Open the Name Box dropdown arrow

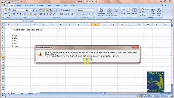point(21,21)
